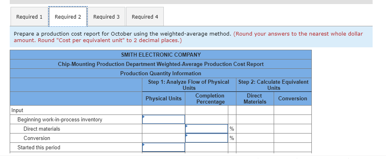Click 'SMITH ELECTRONIC COMPANY' title

point(161,55)
